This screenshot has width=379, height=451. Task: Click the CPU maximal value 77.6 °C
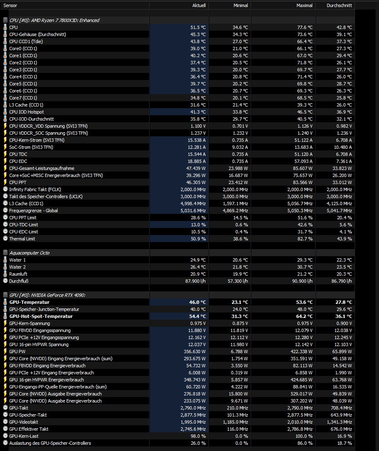coord(305,27)
